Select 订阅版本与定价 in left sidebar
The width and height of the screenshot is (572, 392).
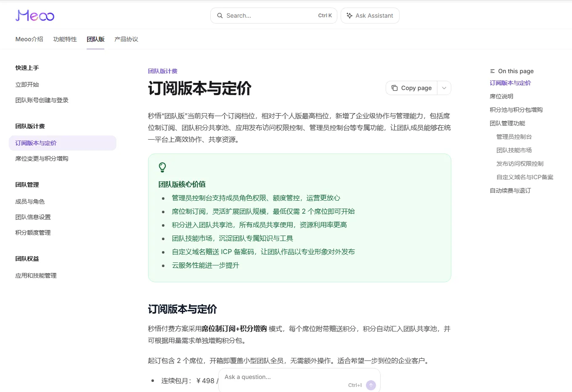(x=63, y=143)
